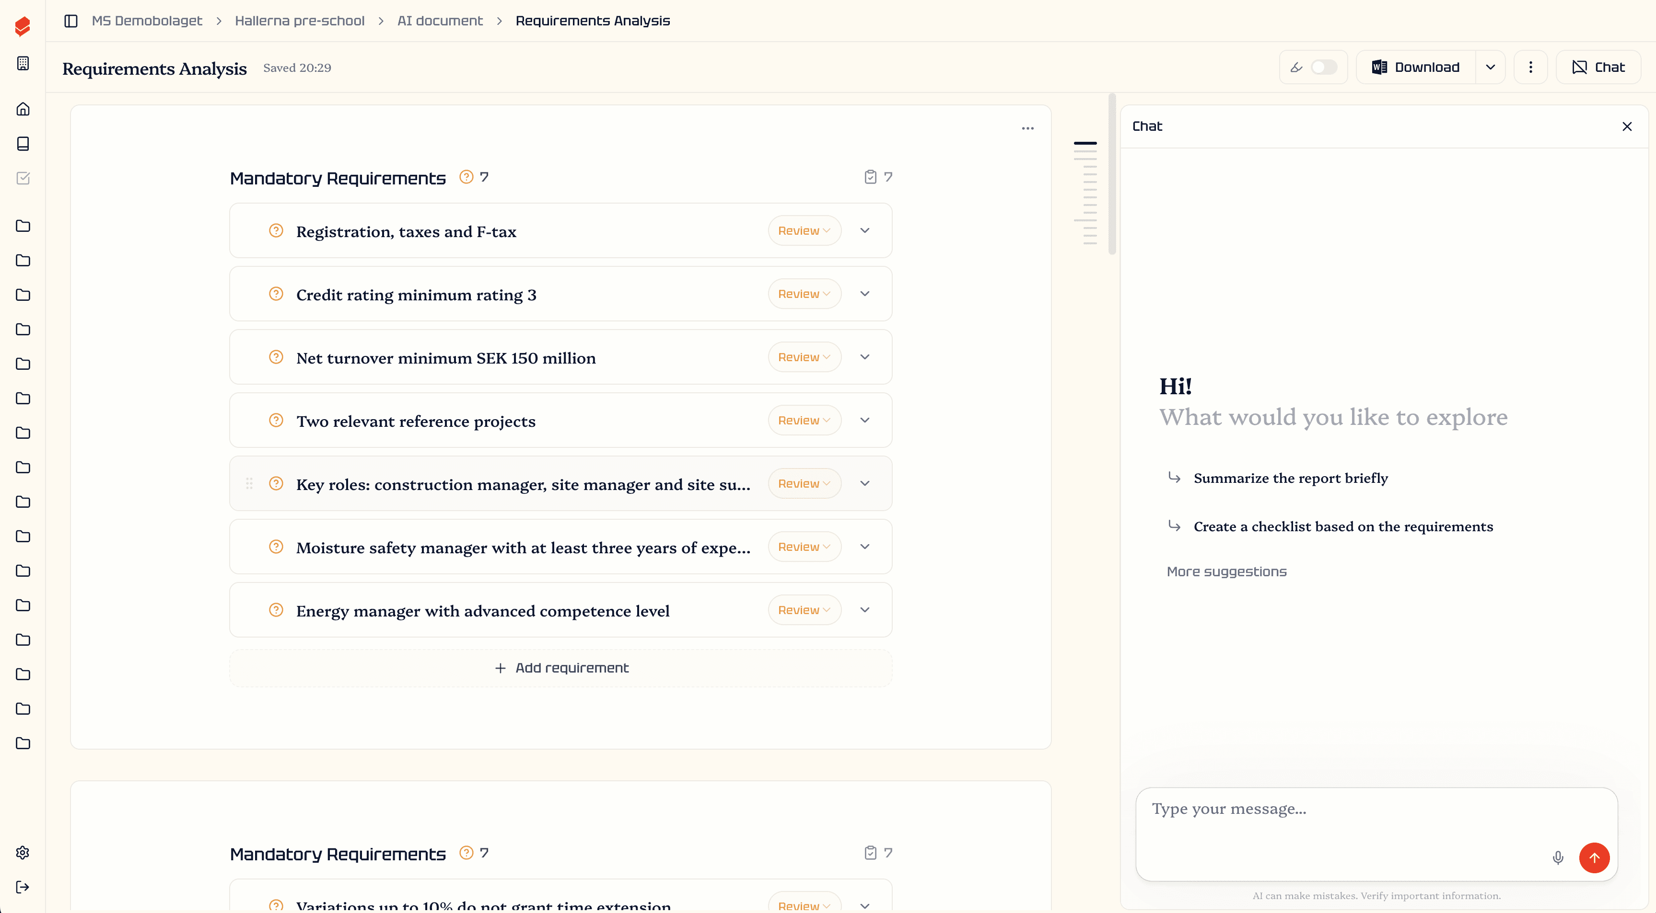Open card options three-dot menu
1656x913 pixels.
(x=1028, y=128)
